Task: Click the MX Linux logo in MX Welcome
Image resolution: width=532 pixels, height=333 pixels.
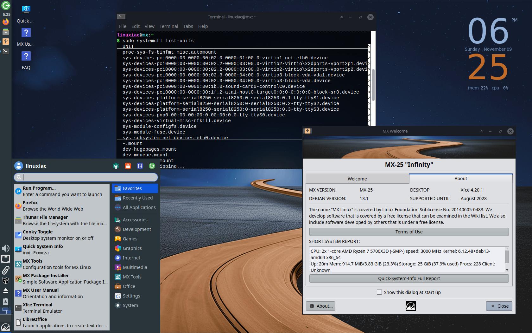Action: click(410, 306)
